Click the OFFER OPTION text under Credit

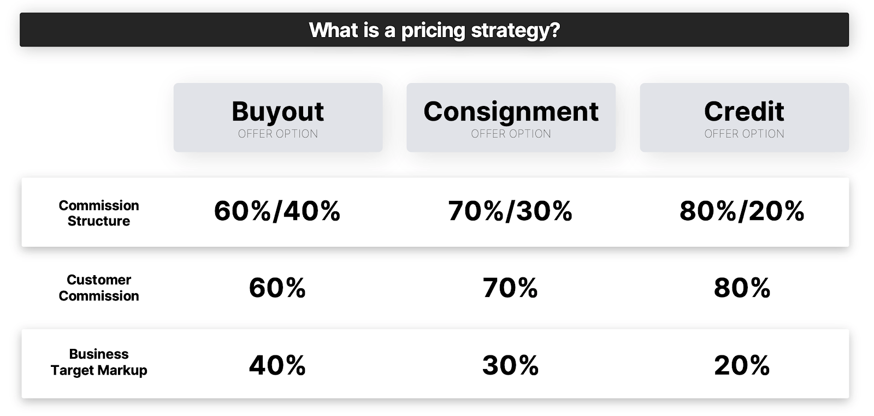tap(744, 134)
